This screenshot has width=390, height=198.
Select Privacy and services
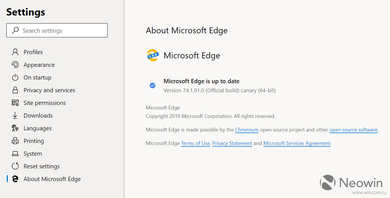click(x=49, y=90)
